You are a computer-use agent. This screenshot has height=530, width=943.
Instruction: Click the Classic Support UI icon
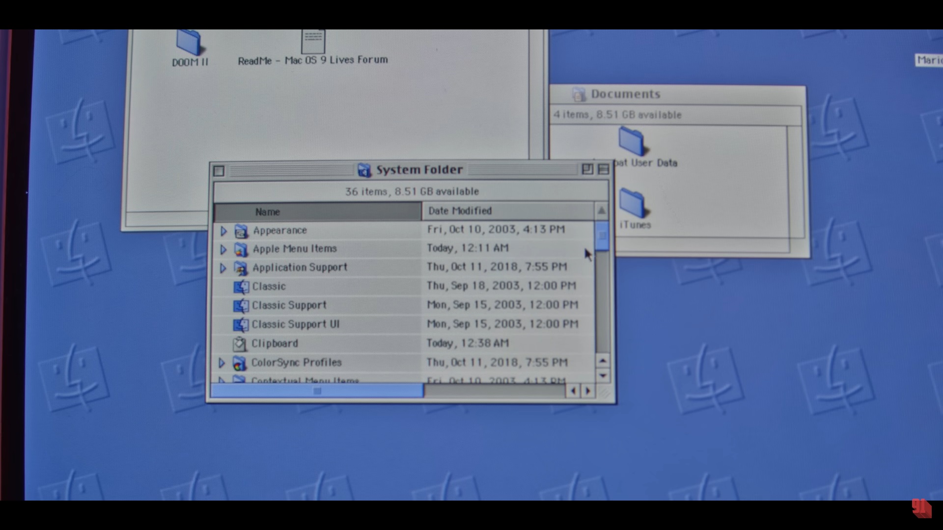click(241, 324)
